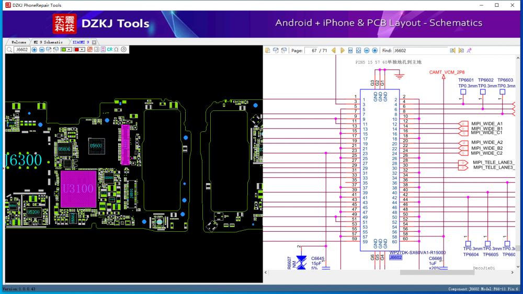Click the U3100 chip on the PCB layout
The width and height of the screenshot is (523, 294).
pyautogui.click(x=77, y=188)
